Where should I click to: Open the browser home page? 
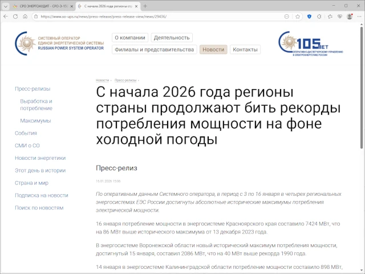click(x=25, y=17)
